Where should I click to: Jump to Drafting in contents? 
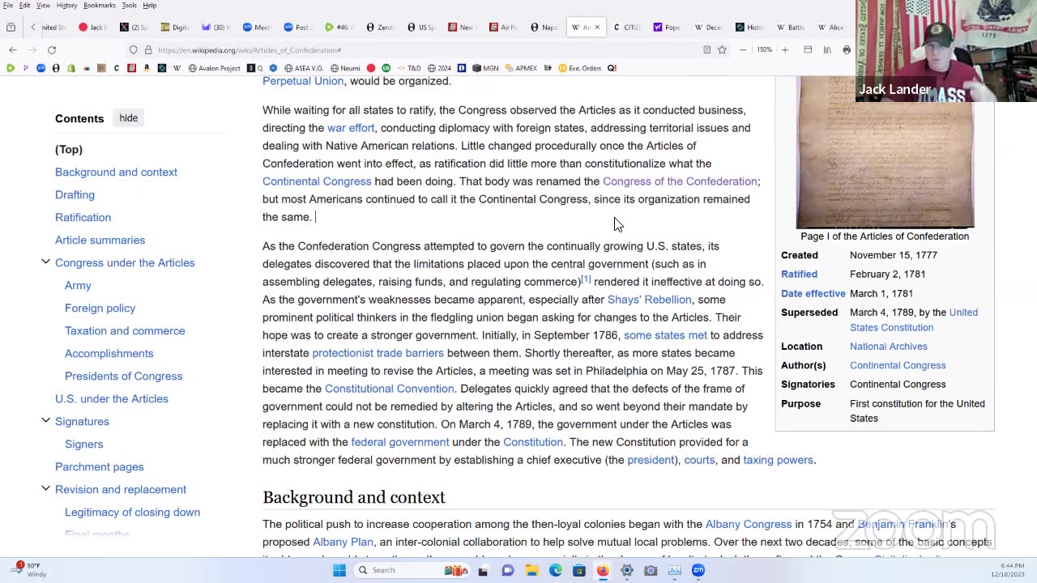tap(75, 194)
